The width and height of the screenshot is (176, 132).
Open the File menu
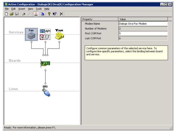(x=7, y=9)
